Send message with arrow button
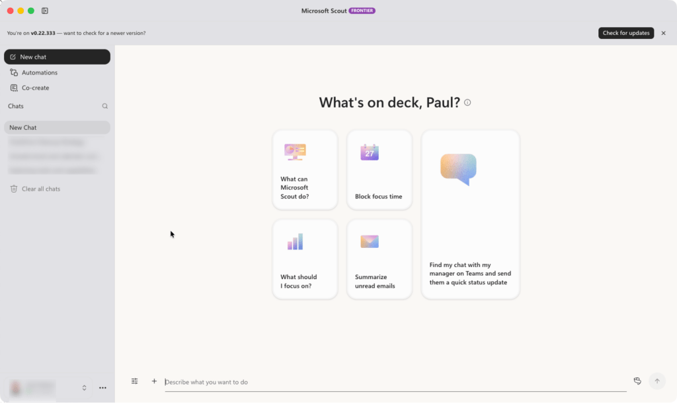 tap(657, 381)
